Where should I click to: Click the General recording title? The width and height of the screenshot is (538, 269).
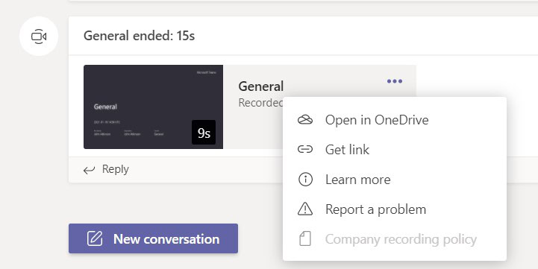(x=260, y=86)
